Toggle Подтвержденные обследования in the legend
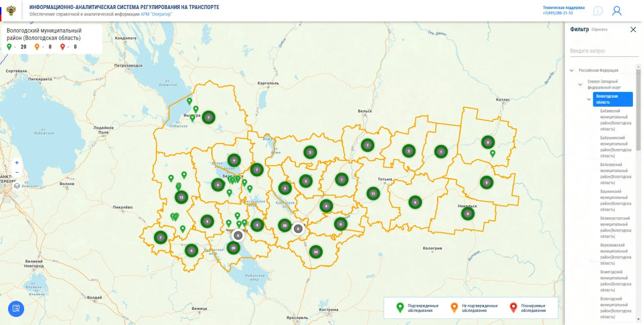 point(418,308)
